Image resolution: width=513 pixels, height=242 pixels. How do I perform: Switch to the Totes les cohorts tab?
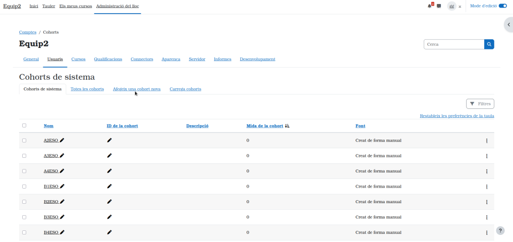87,89
